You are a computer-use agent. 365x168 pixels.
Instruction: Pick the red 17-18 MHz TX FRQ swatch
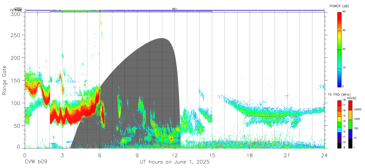339,103
